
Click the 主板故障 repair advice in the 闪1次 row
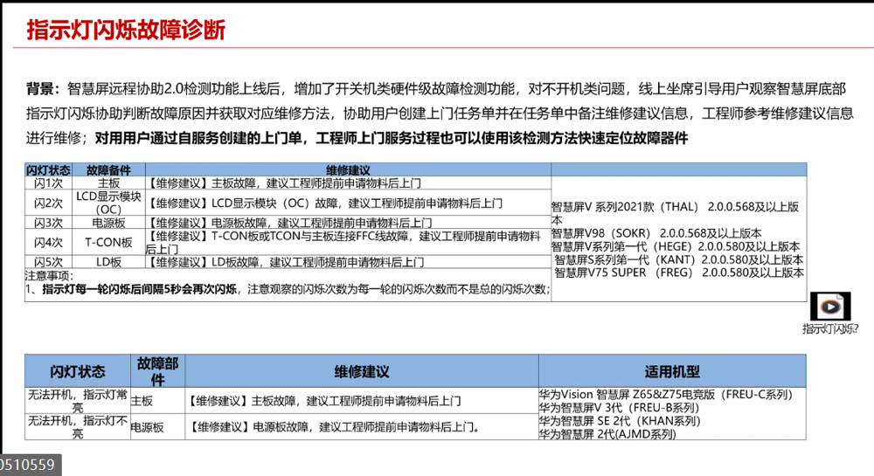point(284,183)
